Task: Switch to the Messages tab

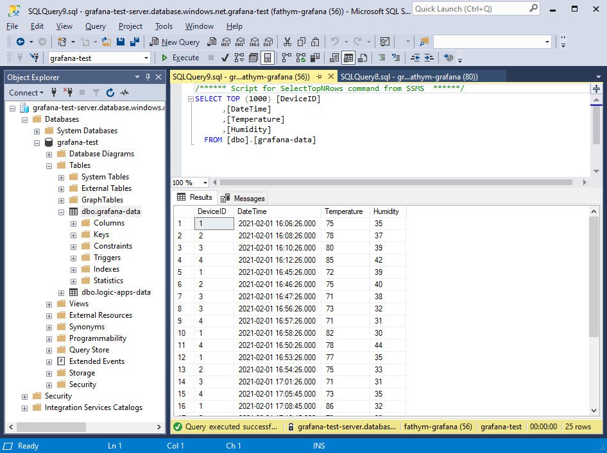Action: click(x=243, y=198)
